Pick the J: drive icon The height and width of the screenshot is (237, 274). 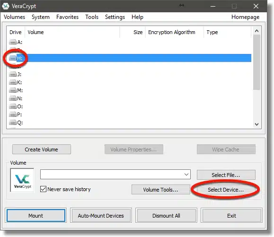click(x=13, y=74)
